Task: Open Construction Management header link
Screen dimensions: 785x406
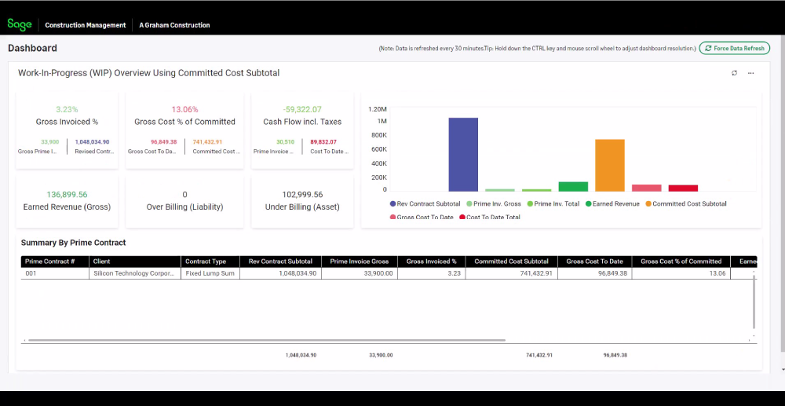Action: tap(85, 25)
